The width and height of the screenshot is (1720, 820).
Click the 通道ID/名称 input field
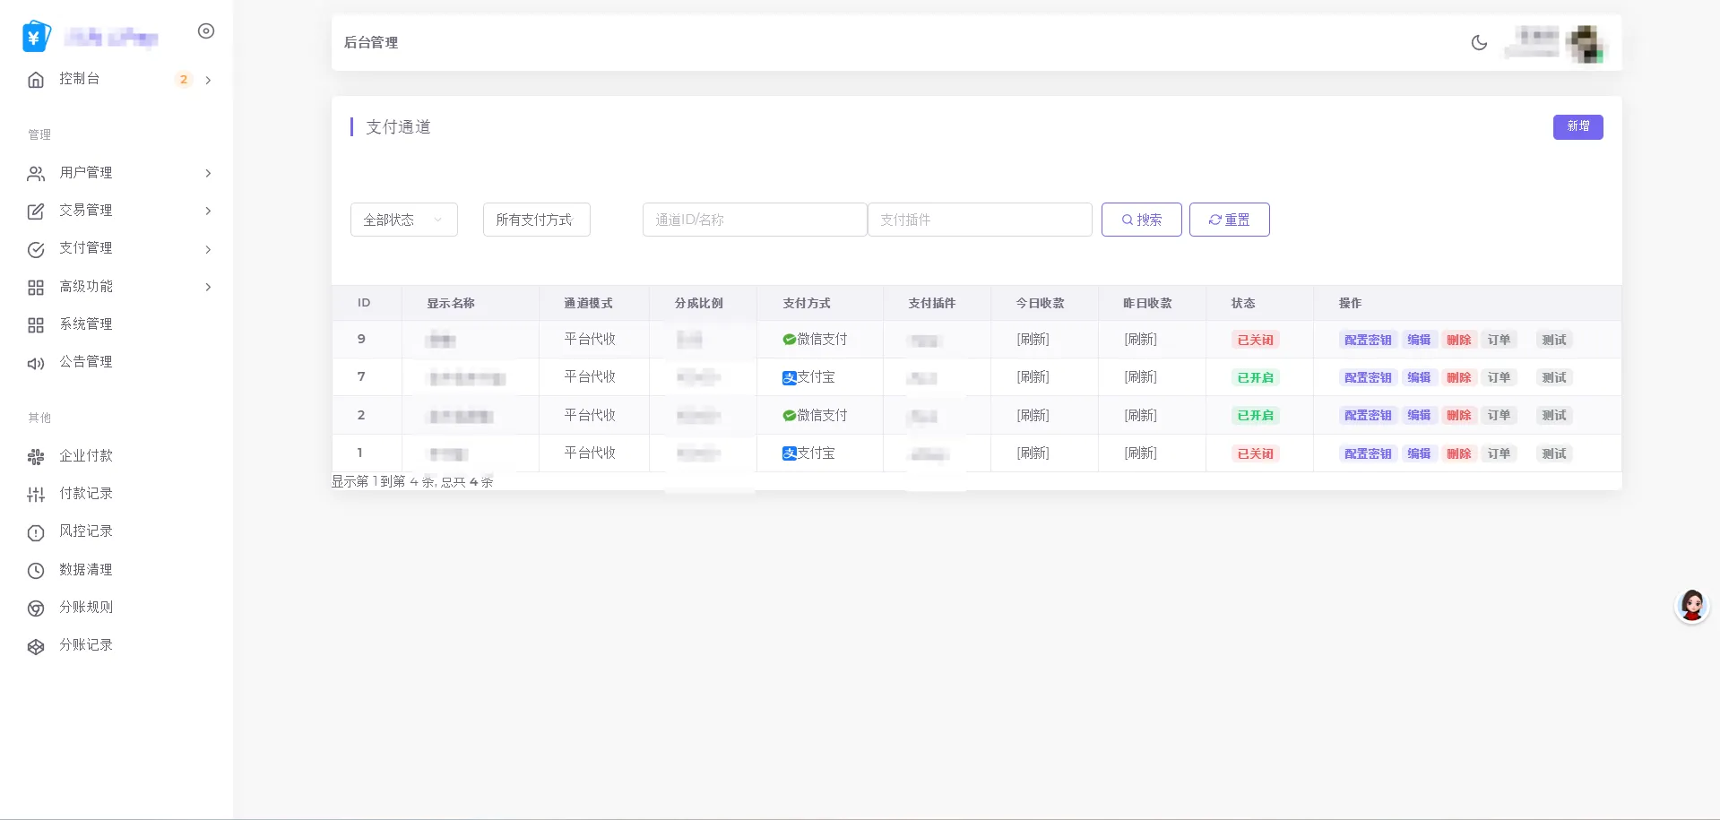click(x=754, y=220)
